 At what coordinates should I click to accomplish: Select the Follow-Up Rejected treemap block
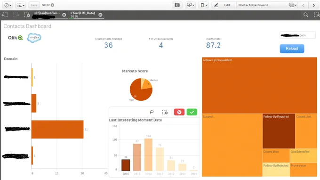point(276,170)
